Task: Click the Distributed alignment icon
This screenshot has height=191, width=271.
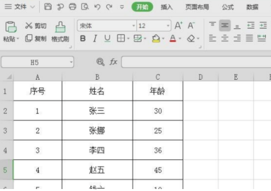Action: [x=262, y=38]
